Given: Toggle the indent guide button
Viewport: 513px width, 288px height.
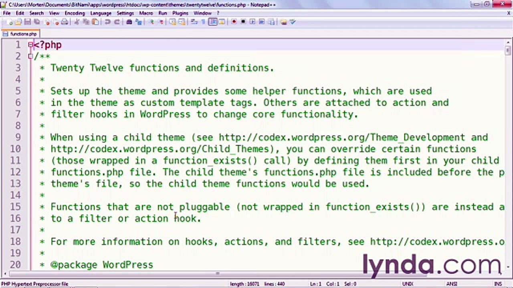Looking at the screenshot, I should coord(212,22).
